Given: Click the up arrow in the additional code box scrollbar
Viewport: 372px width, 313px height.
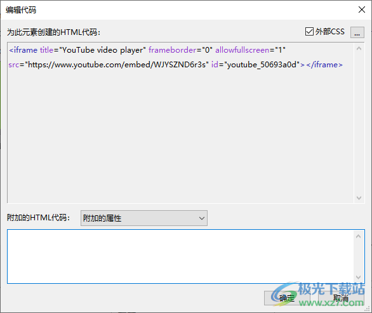Looking at the screenshot, I should click(359, 236).
